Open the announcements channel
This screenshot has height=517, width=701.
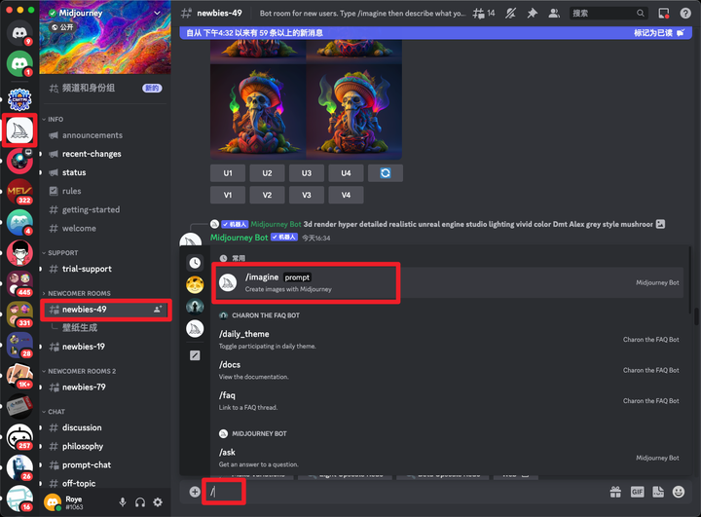[105, 135]
